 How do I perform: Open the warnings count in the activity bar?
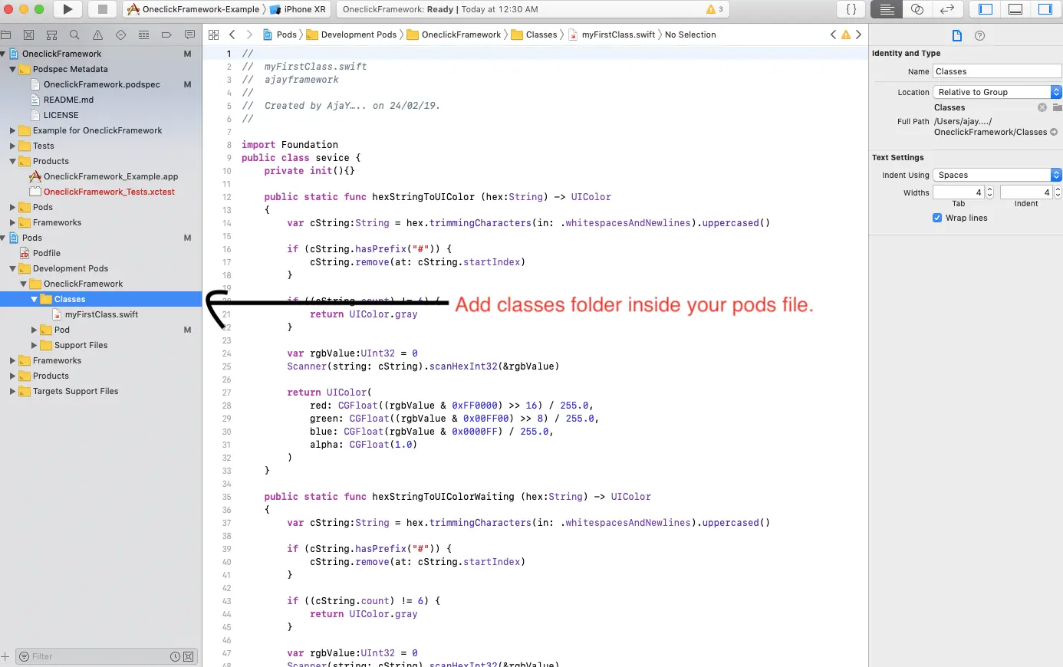[x=715, y=9]
